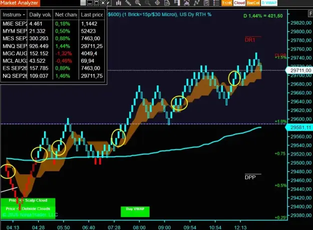The width and height of the screenshot is (313, 230).
Task: Click the zoom in magnifier icon
Action: point(138,3)
